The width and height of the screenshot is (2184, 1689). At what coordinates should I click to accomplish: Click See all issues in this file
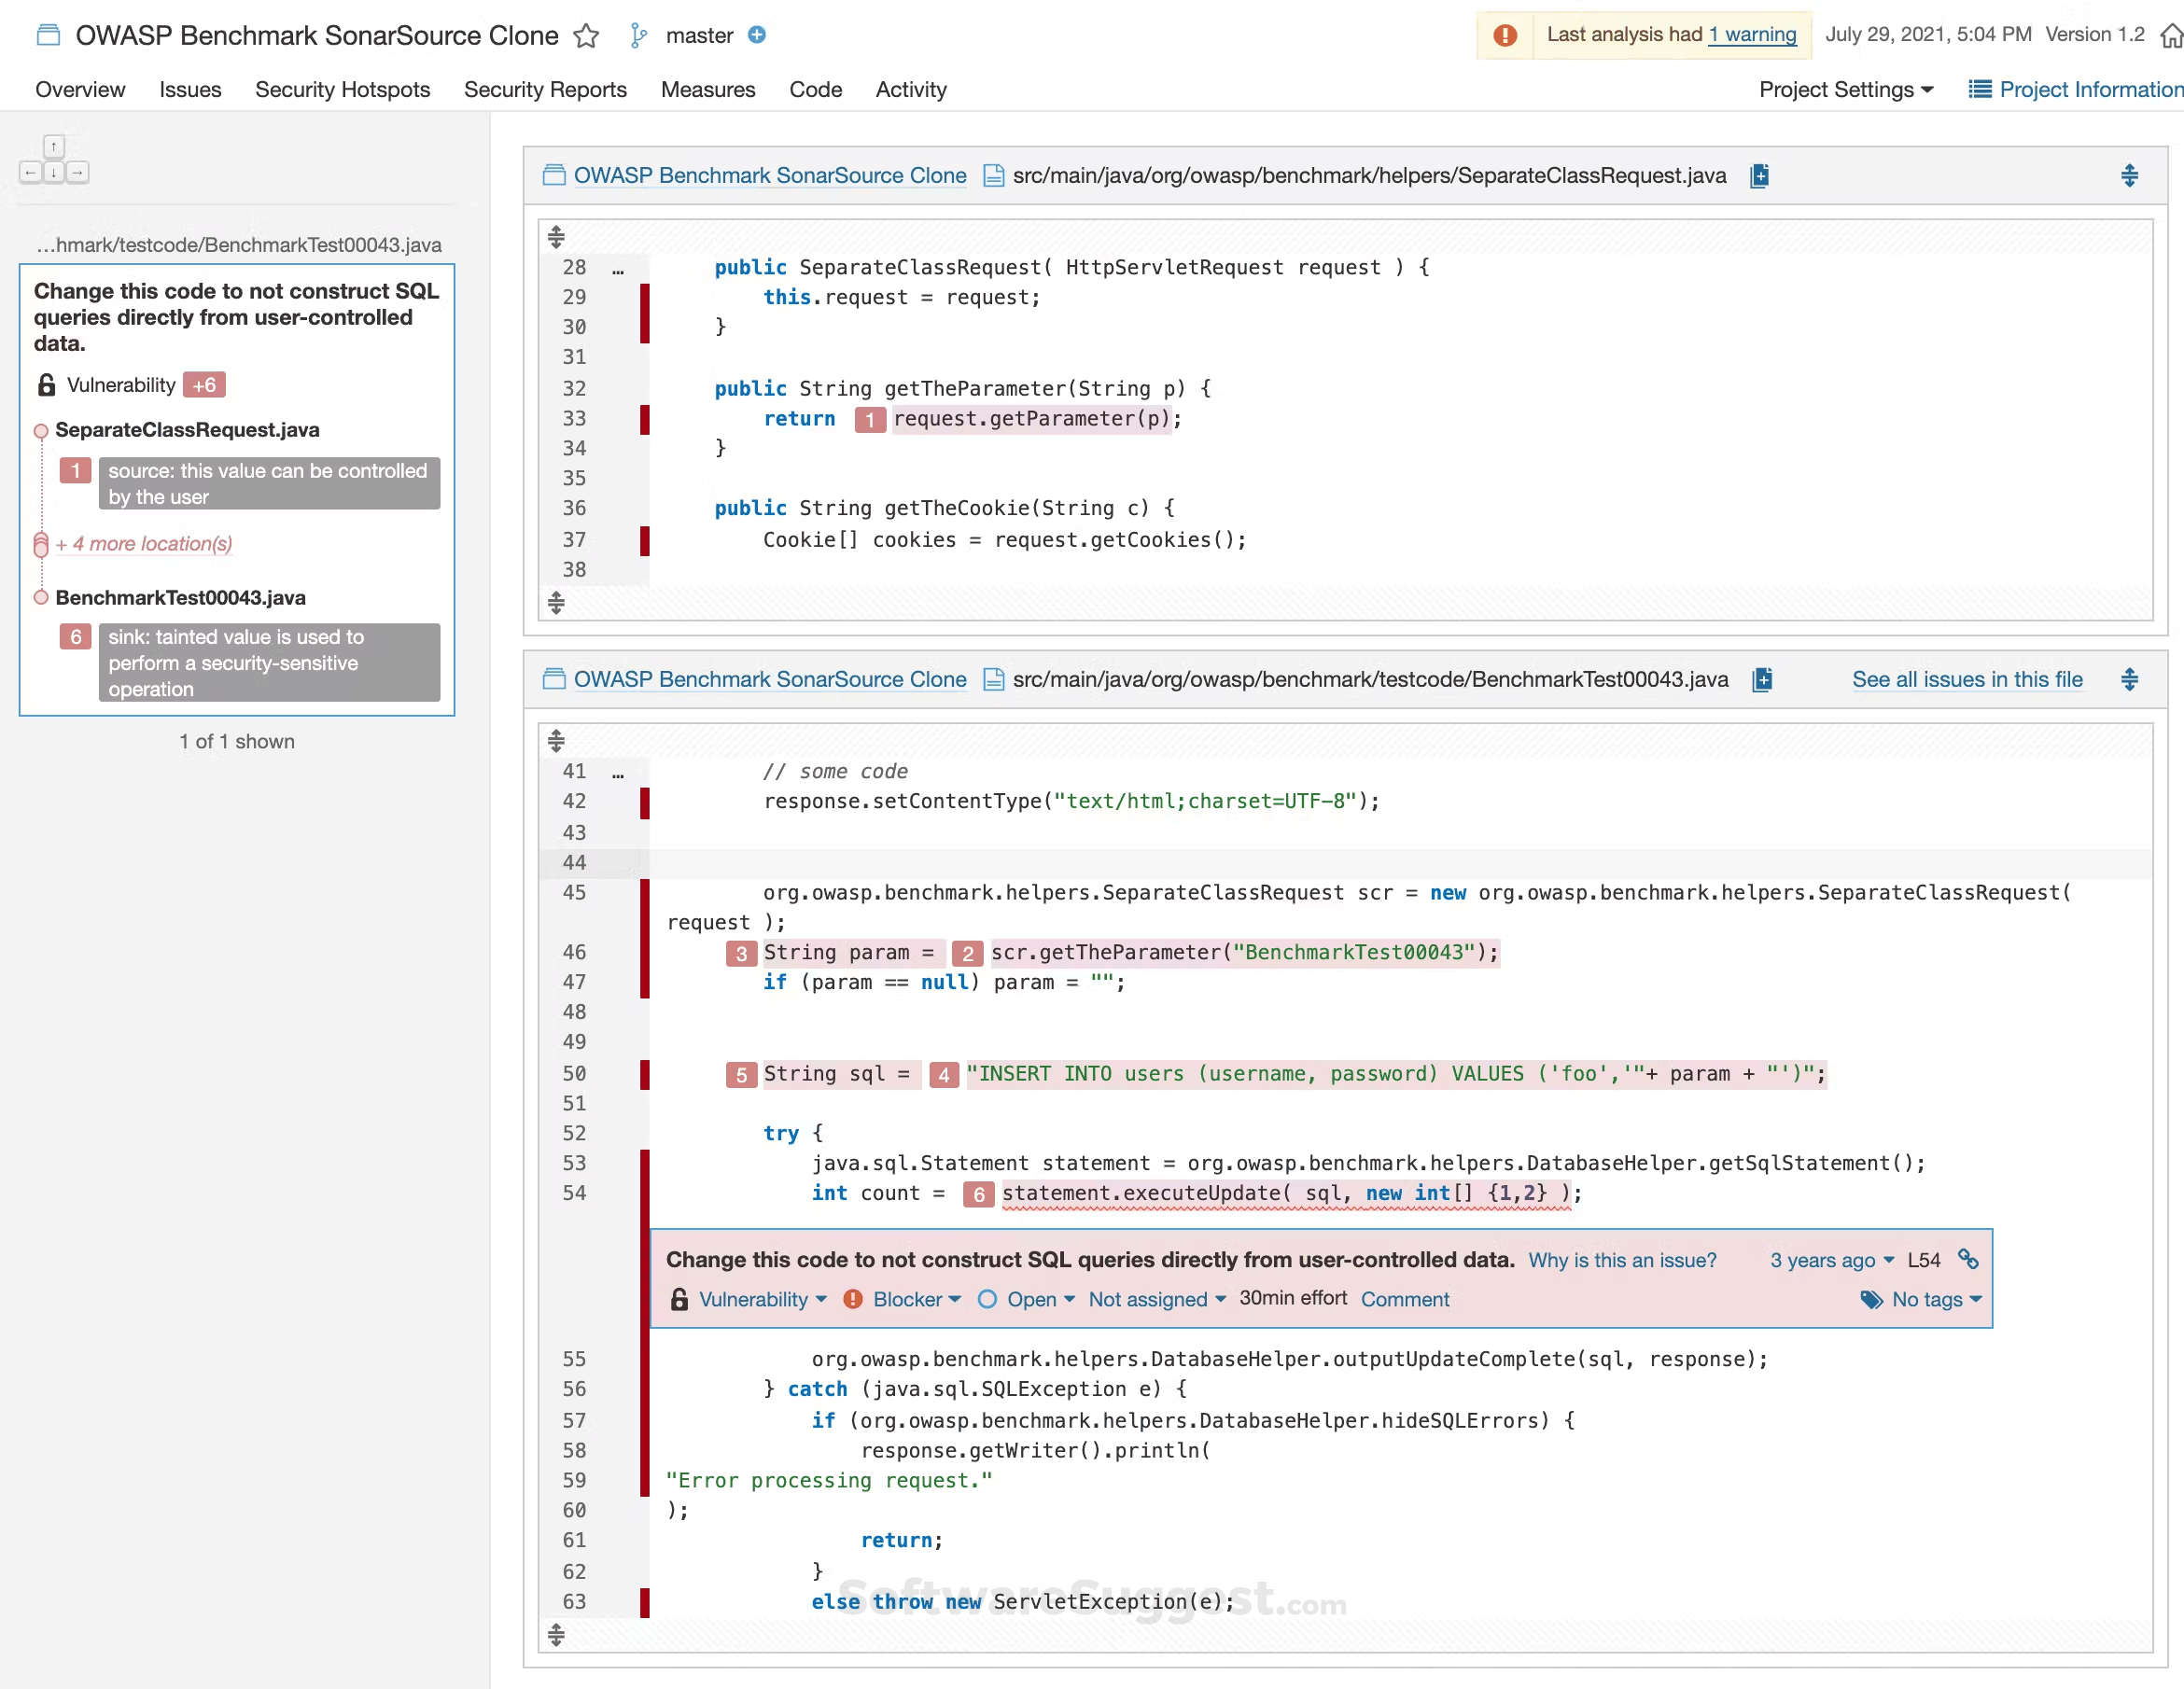(1967, 680)
